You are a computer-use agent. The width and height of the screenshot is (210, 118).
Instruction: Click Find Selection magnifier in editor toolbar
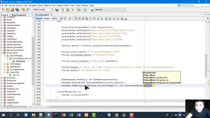tap(76, 19)
